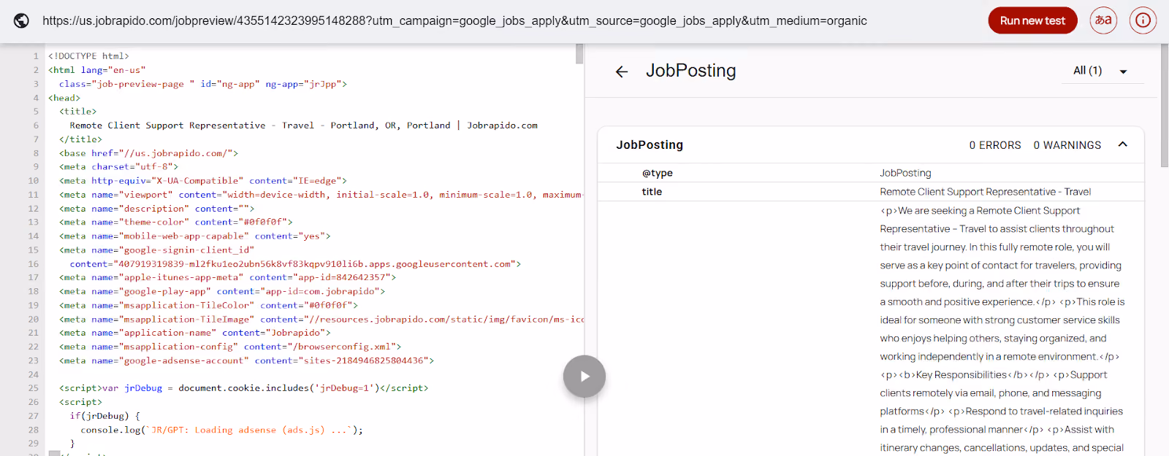Click the dropdown arrow next to All (1)
1169x456 pixels.
coord(1124,72)
